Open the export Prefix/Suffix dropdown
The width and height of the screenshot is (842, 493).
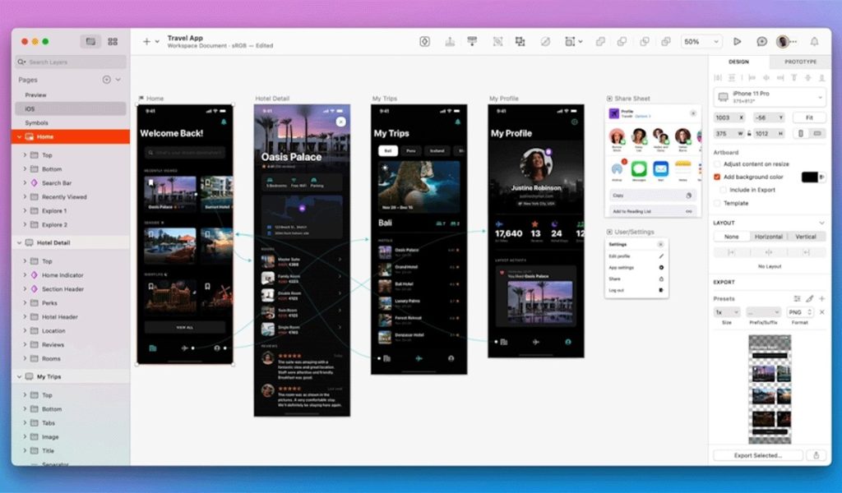click(x=763, y=311)
